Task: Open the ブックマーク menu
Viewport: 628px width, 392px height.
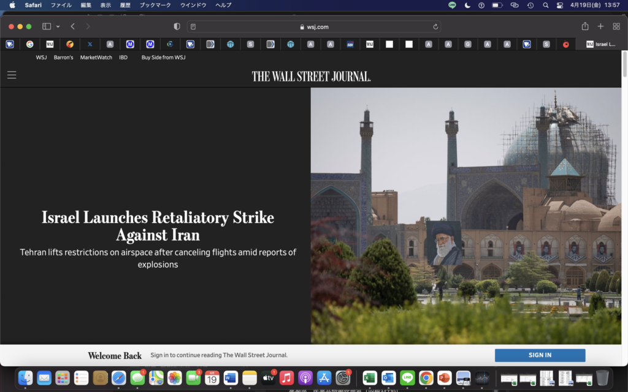Action: [155, 5]
